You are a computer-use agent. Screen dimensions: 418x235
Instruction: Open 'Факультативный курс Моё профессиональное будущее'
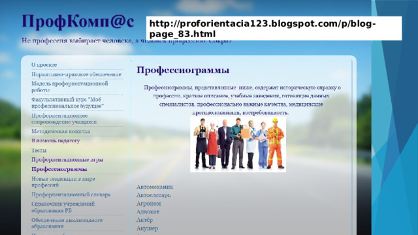(x=67, y=103)
